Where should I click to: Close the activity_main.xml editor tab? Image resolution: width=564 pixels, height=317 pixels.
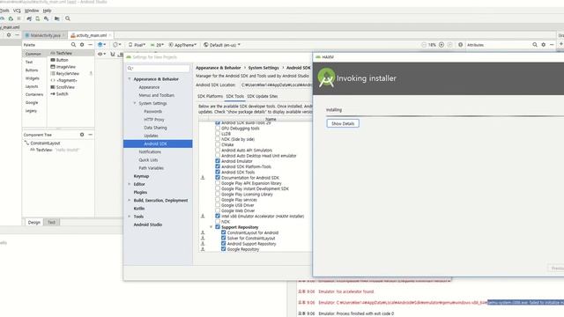click(110, 35)
